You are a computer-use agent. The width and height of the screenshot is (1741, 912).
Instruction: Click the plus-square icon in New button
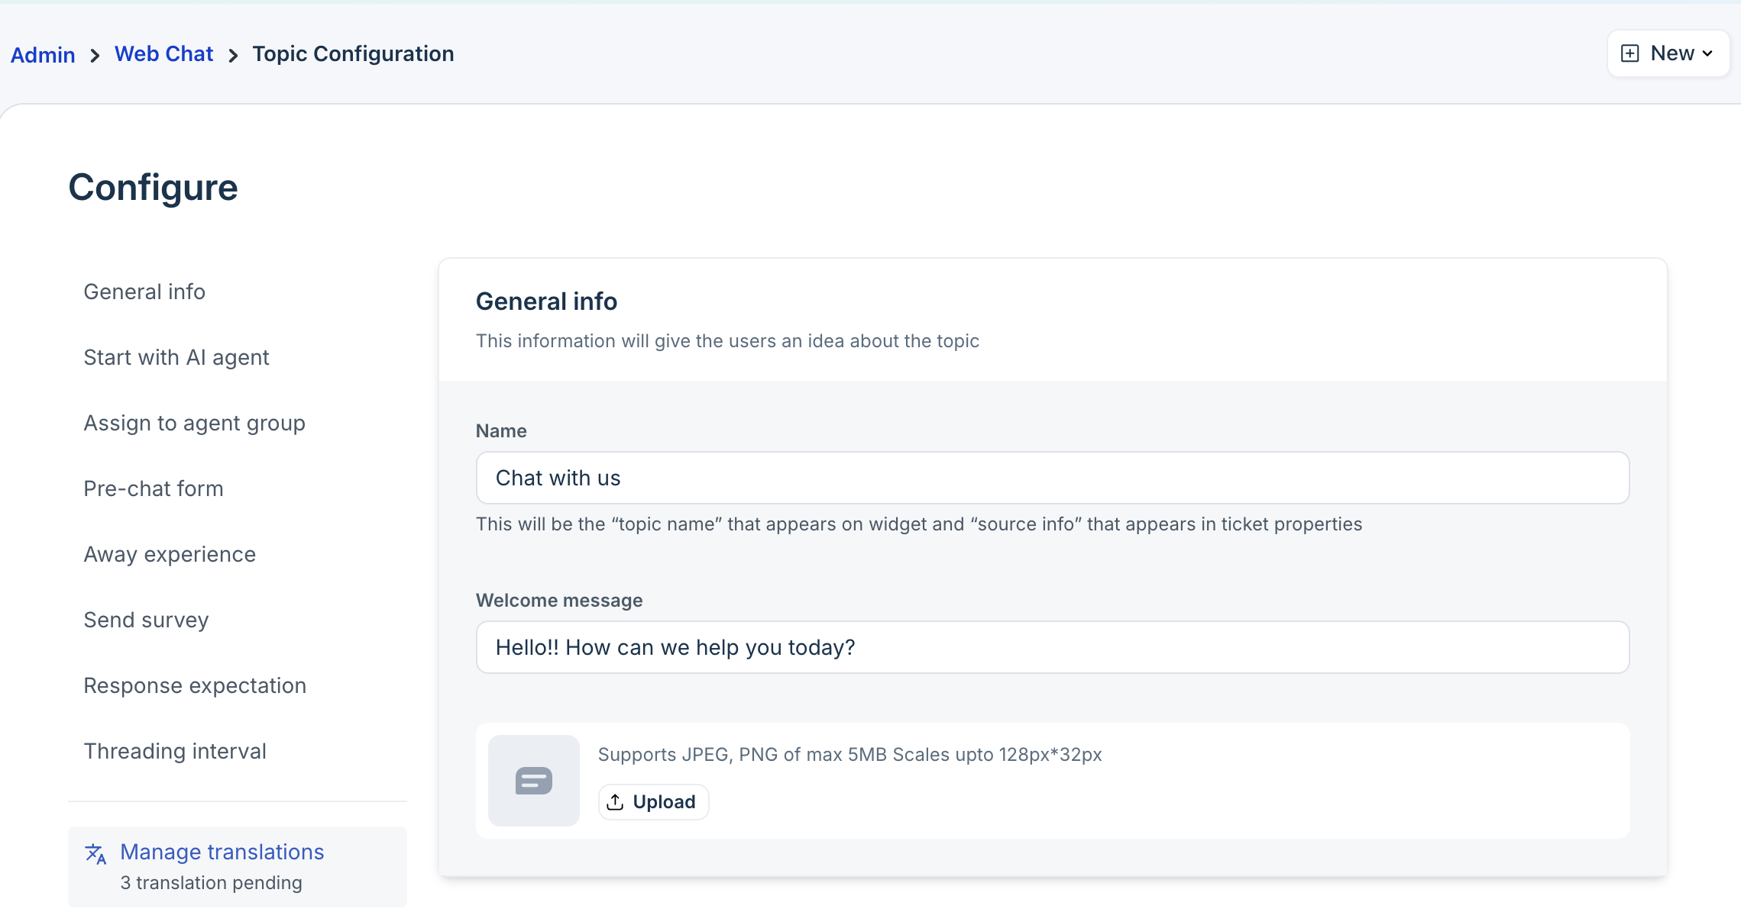pyautogui.click(x=1629, y=53)
